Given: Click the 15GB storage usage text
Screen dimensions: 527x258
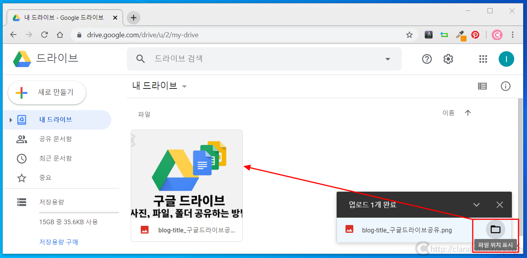Looking at the screenshot, I should point(68,222).
